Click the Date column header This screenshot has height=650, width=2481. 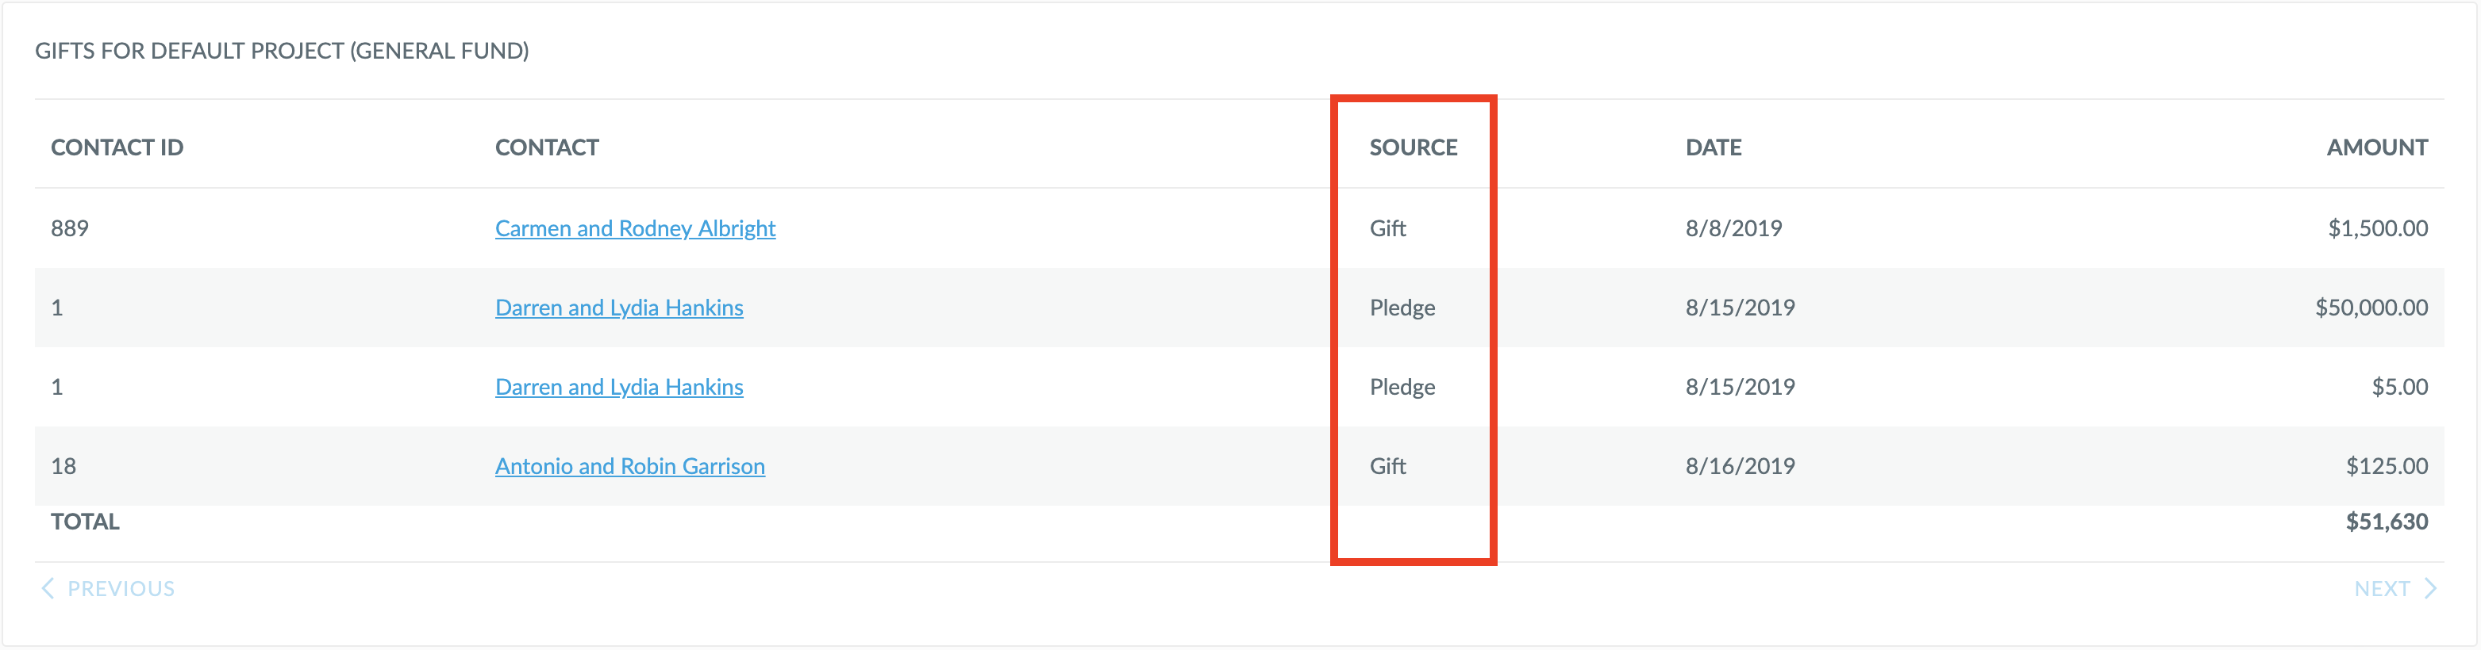tap(1714, 147)
